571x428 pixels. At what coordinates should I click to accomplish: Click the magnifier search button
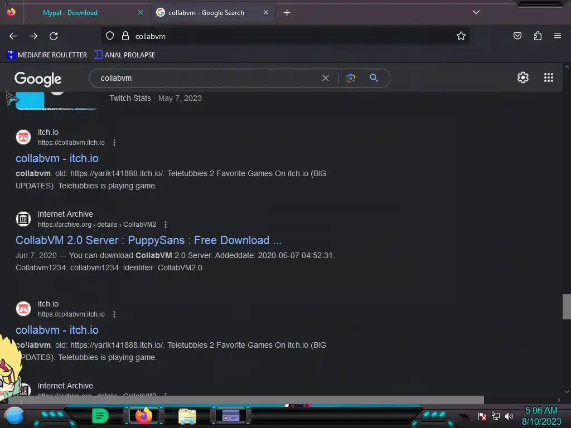(374, 78)
